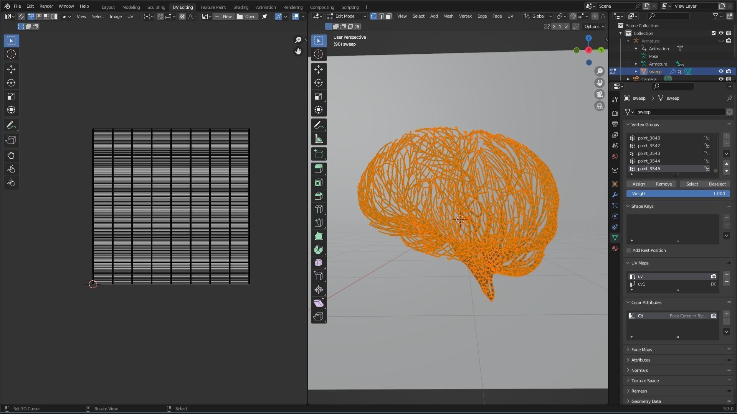Switch to the Shading workspace tab
The height and width of the screenshot is (414, 737).
tap(241, 7)
